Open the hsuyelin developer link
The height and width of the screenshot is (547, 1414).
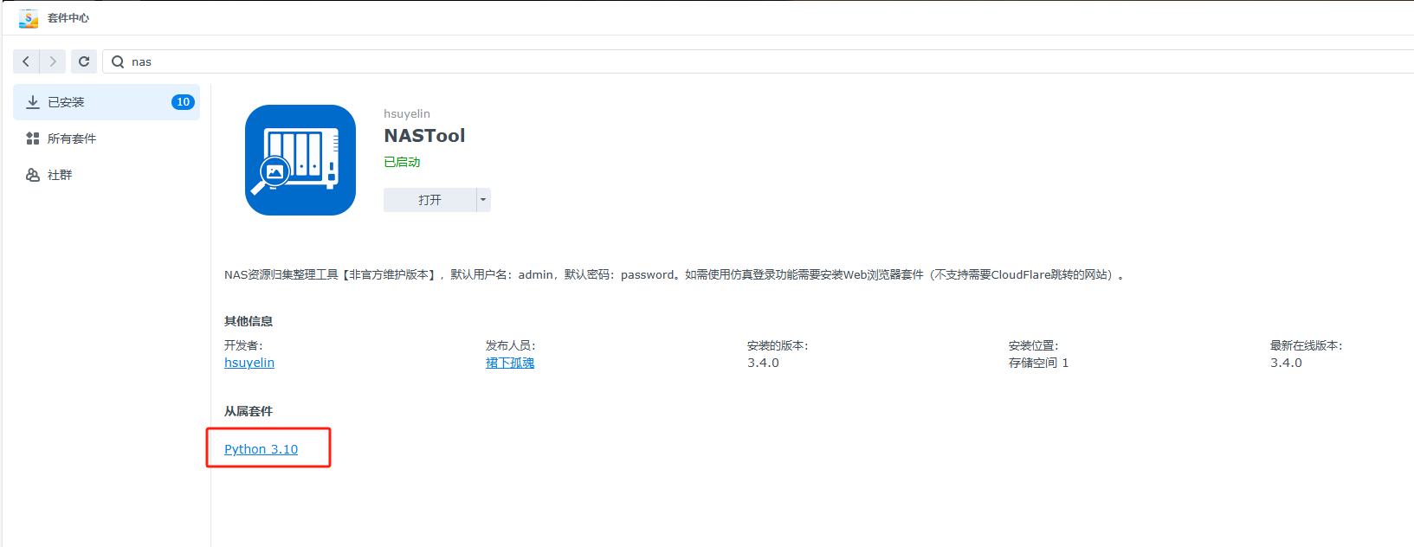[x=249, y=363]
